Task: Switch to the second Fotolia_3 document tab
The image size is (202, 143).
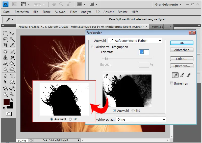Action: 157,27
